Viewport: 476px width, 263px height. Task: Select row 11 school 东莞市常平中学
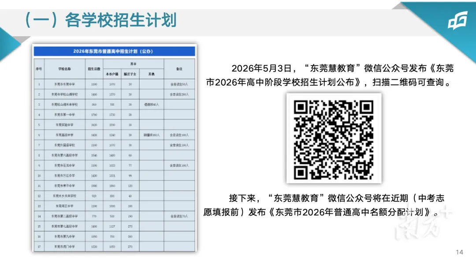65,186
